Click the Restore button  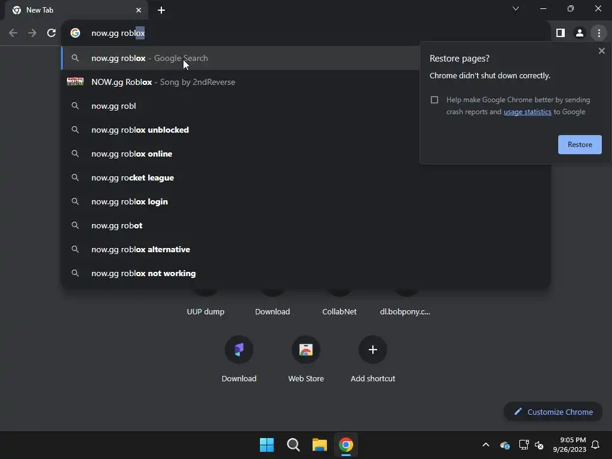(x=580, y=145)
